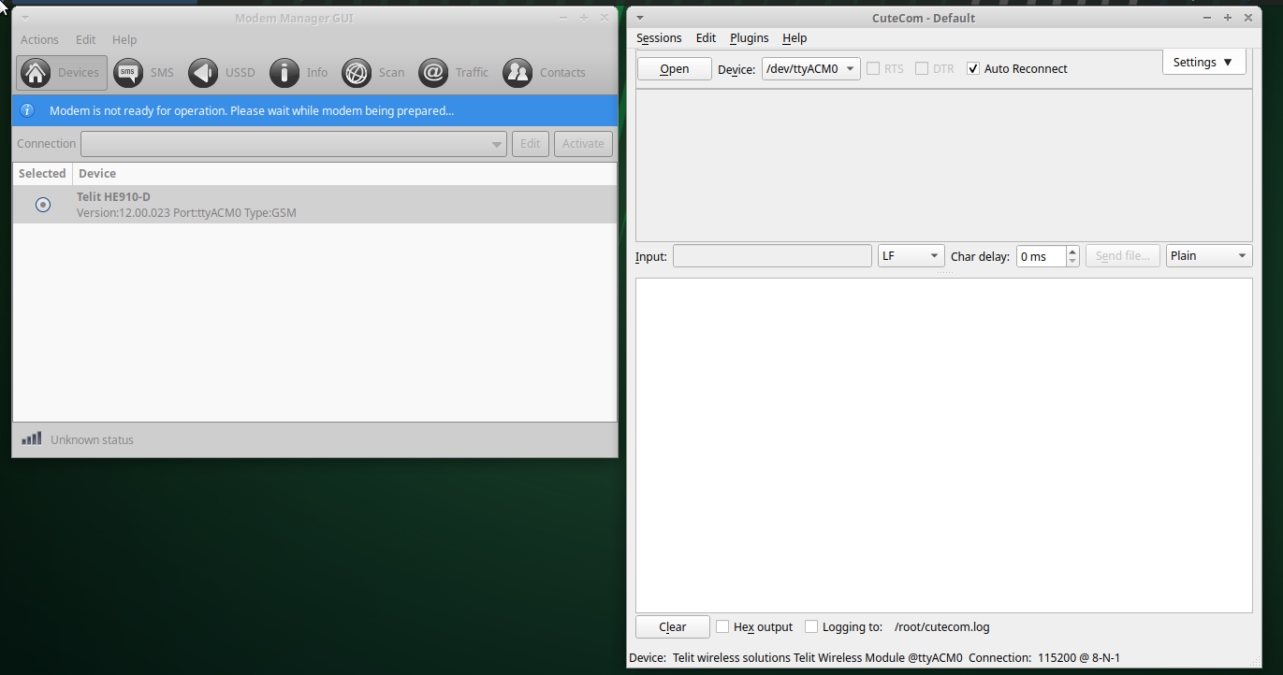Image resolution: width=1283 pixels, height=675 pixels.
Task: Open the Plain input mode dropdown
Action: [1209, 255]
